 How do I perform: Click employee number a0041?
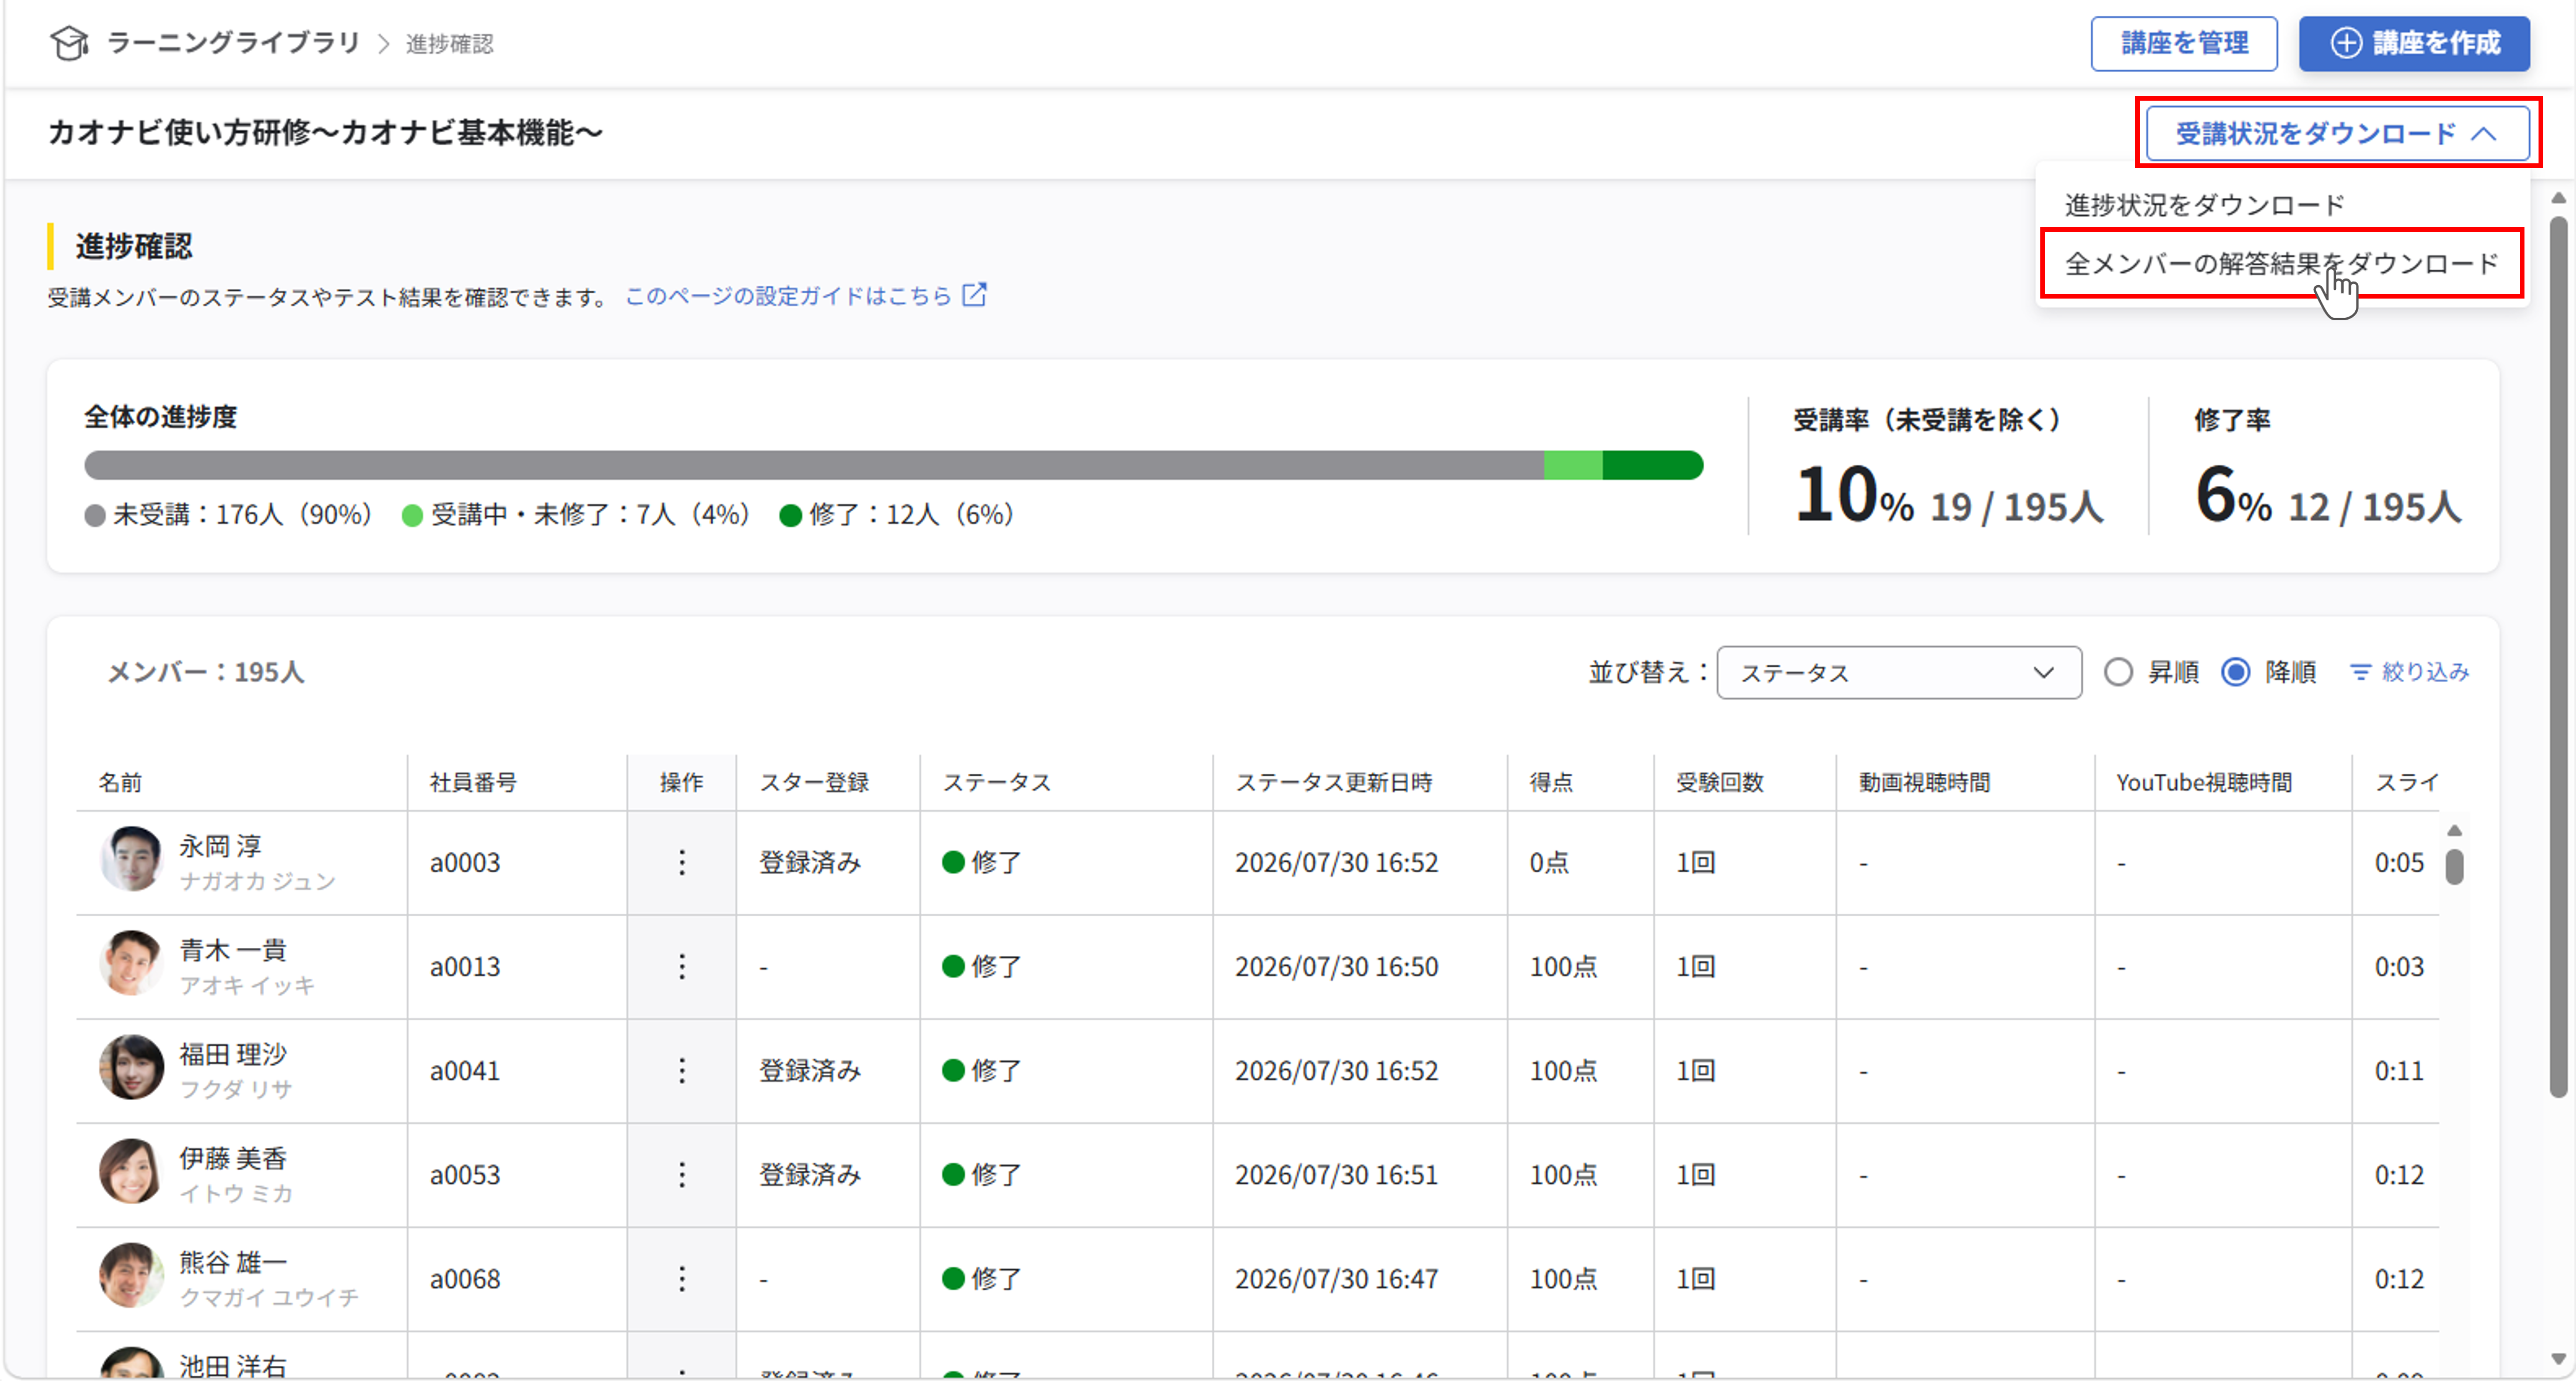click(x=465, y=1070)
